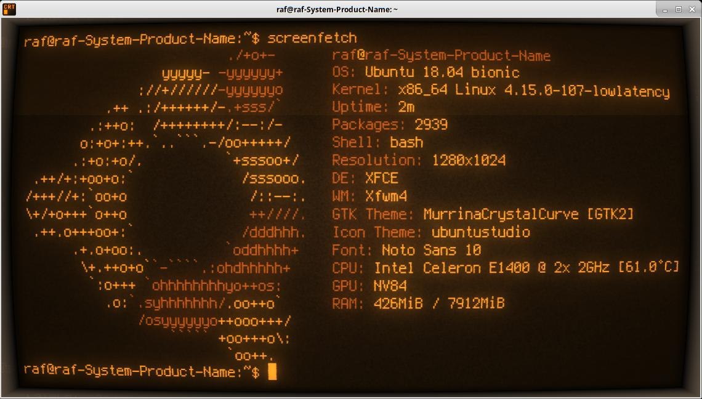
Task: Click the 'GPU: NV84' line
Action: click(x=369, y=286)
